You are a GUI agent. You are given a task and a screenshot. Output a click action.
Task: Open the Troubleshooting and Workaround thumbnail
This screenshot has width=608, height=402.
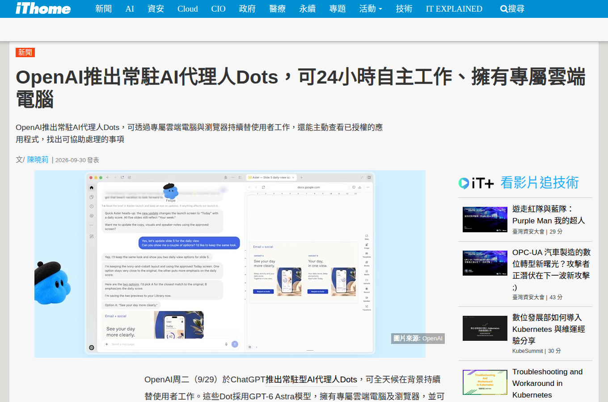(485, 382)
